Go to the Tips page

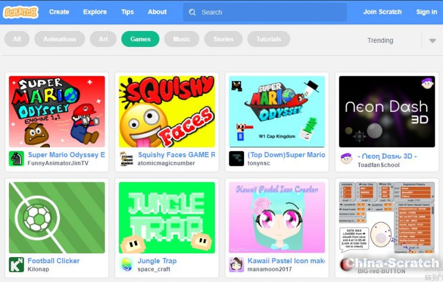[x=127, y=12]
